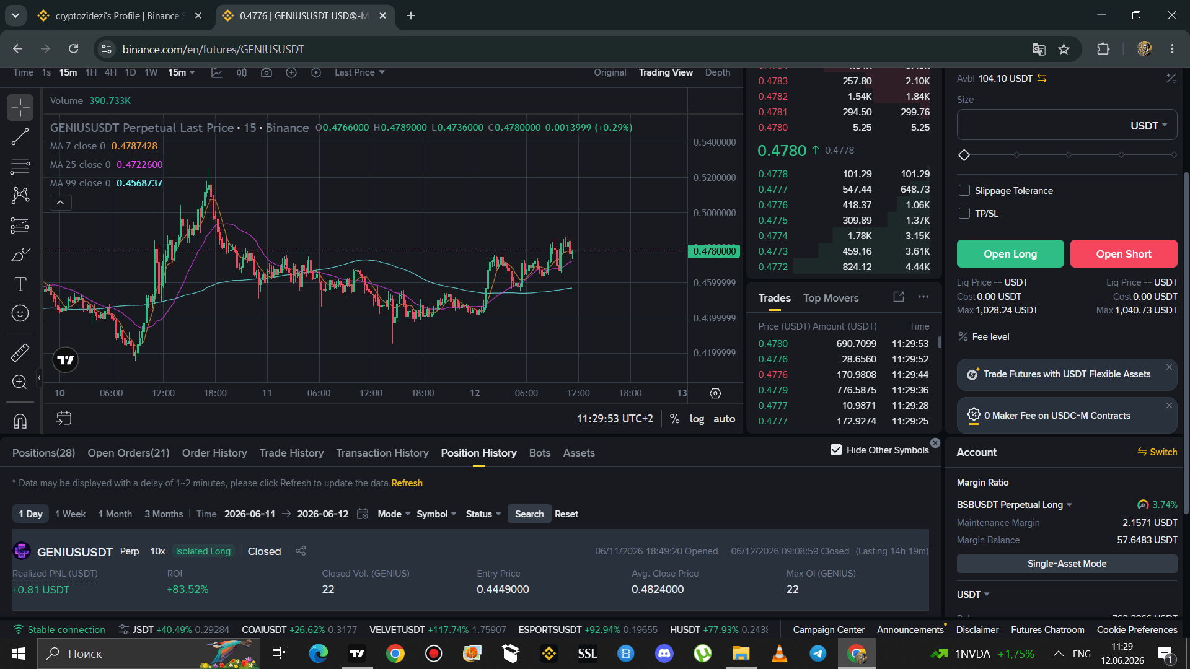Click the order size slider handle

pos(964,155)
